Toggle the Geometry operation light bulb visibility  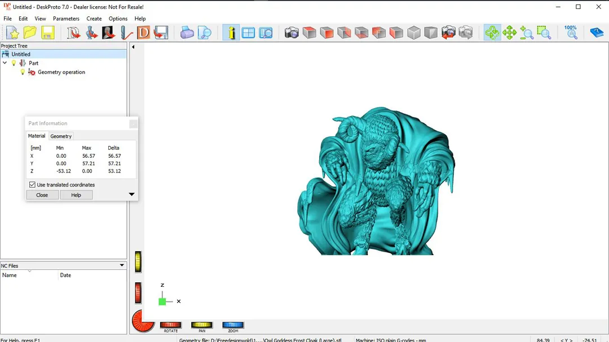[x=23, y=72]
